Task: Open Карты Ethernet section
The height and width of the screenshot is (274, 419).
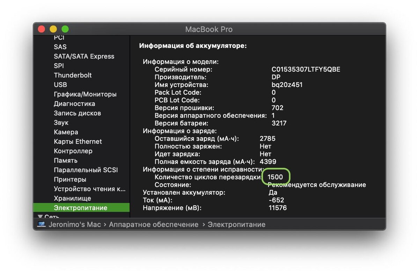Action: (x=78, y=141)
